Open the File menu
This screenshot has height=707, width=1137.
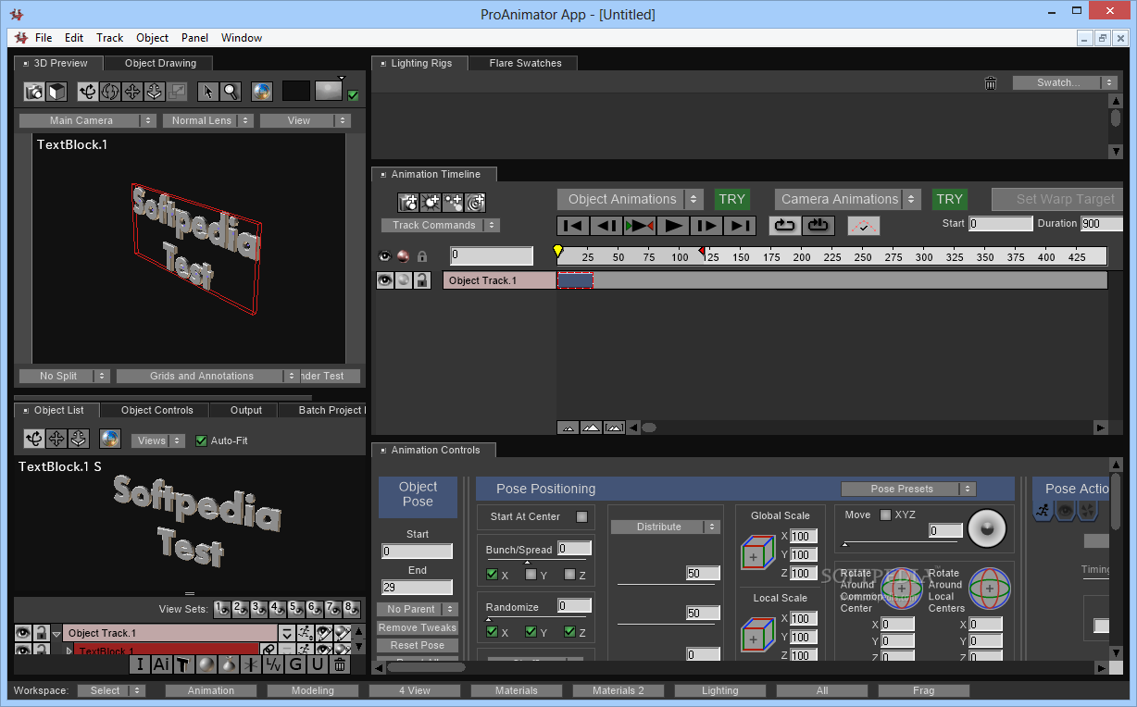pos(44,38)
